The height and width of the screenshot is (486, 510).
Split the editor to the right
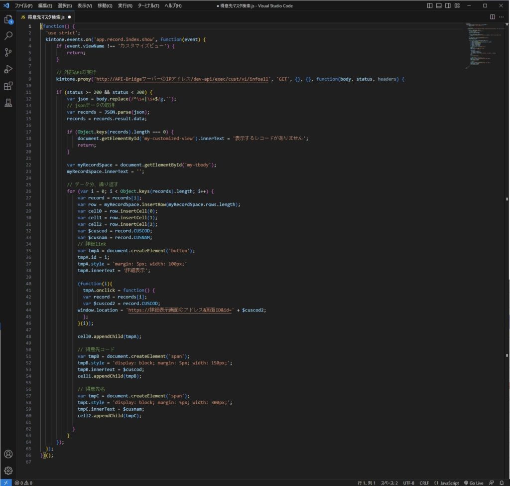click(x=493, y=17)
